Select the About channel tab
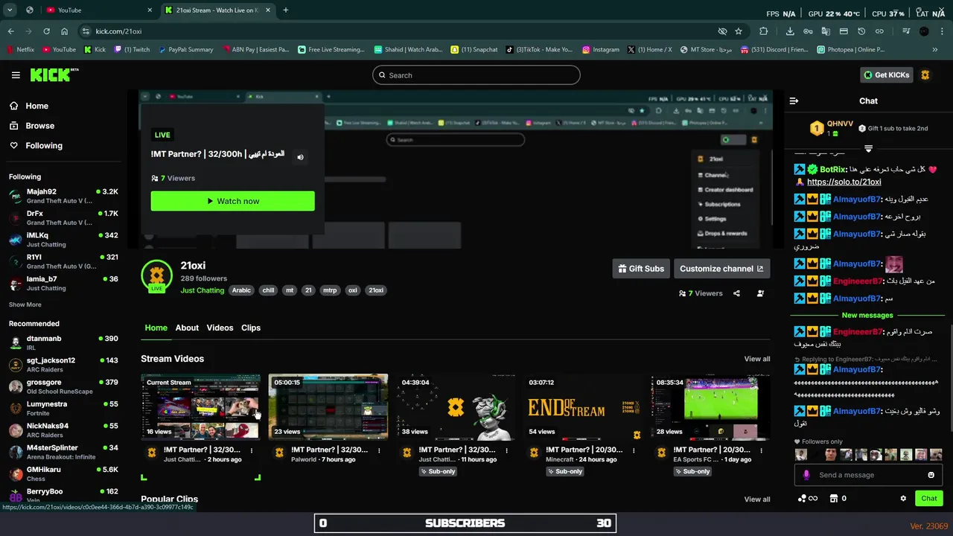 187,328
